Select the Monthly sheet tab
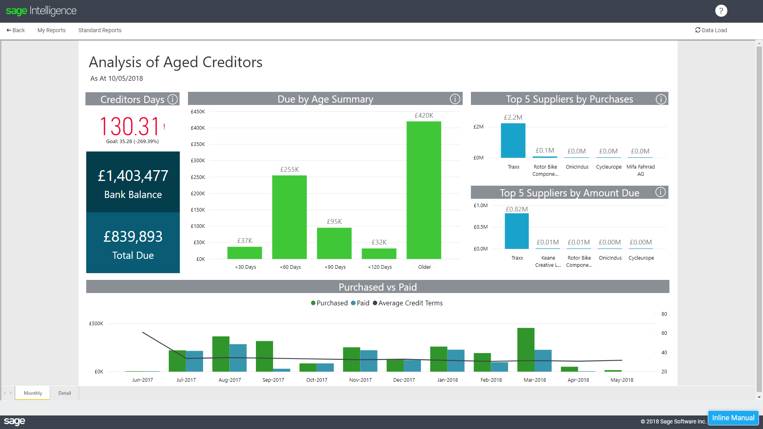Screen dimensions: 763x429 [x=33, y=393]
